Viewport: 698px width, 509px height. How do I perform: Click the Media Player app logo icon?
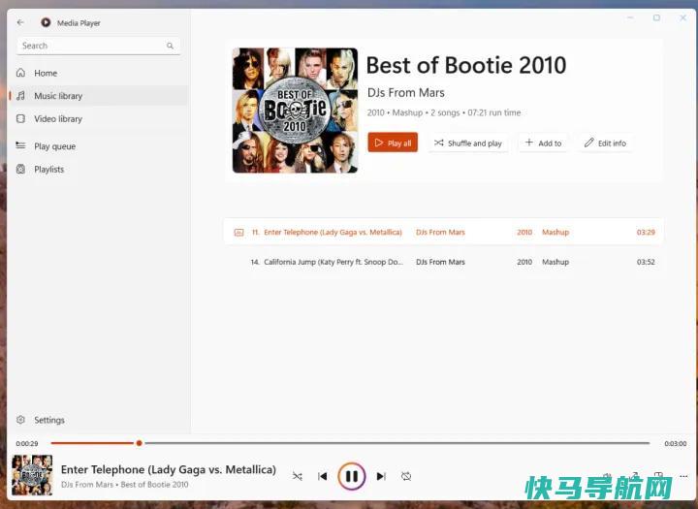[46, 22]
